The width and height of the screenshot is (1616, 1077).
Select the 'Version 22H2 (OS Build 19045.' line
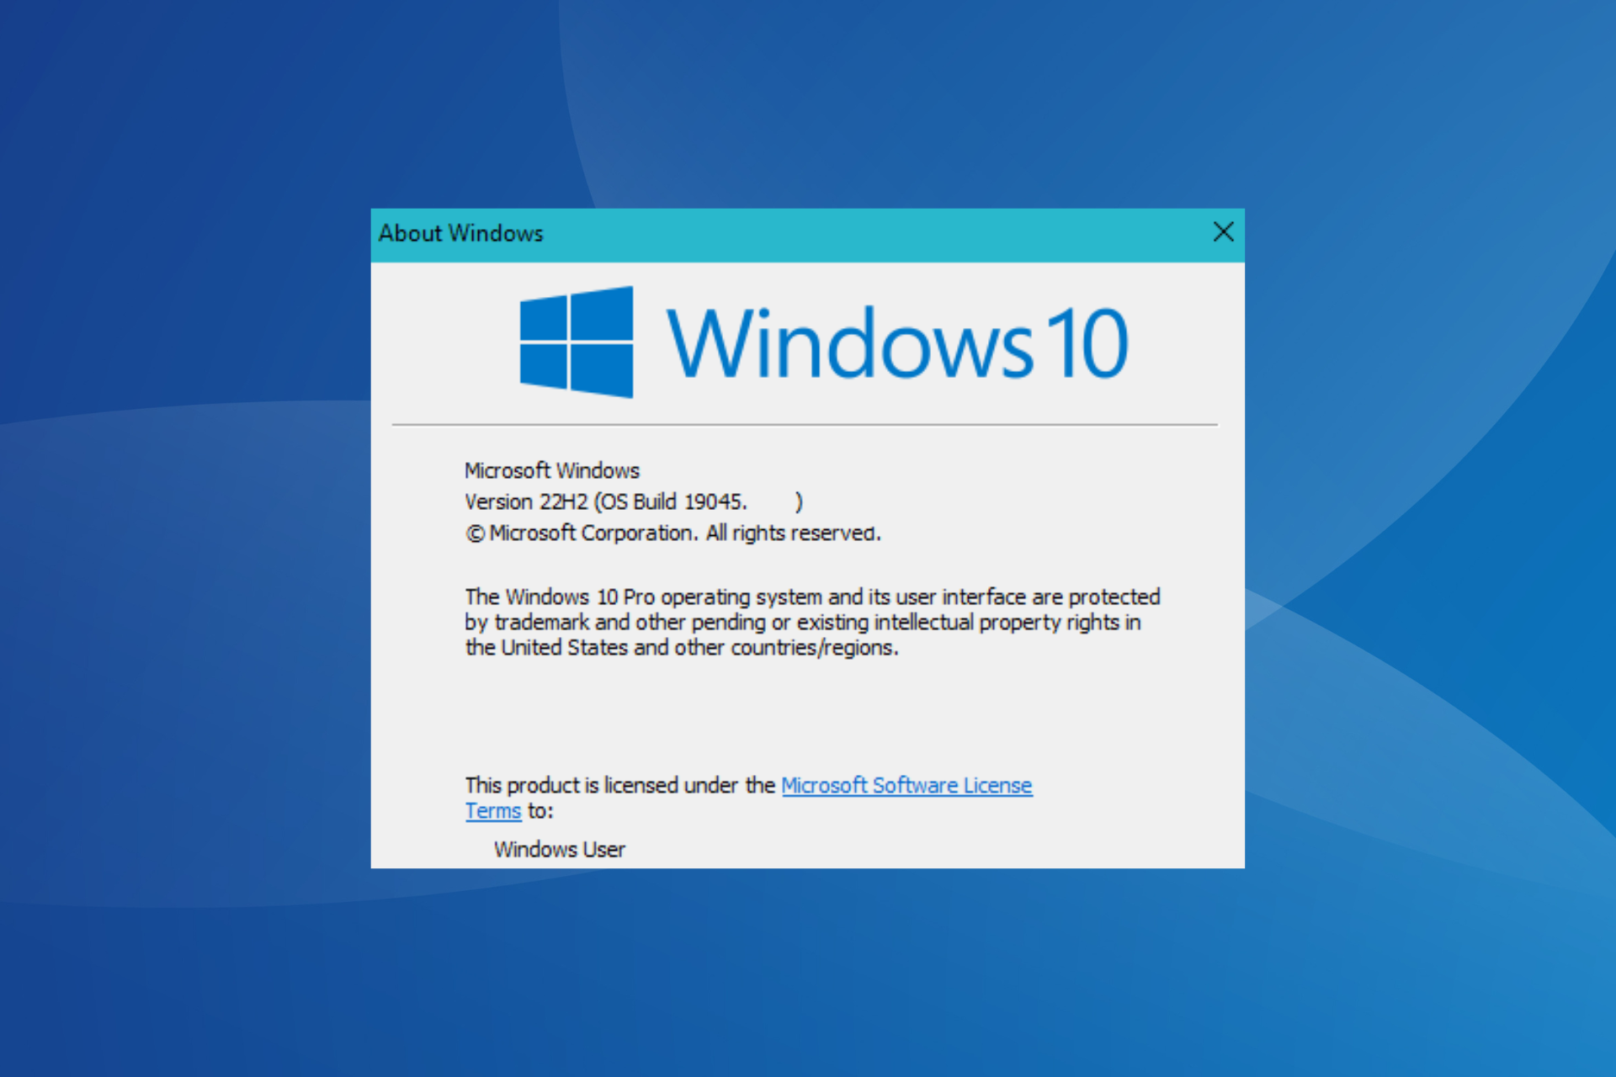[x=634, y=502]
